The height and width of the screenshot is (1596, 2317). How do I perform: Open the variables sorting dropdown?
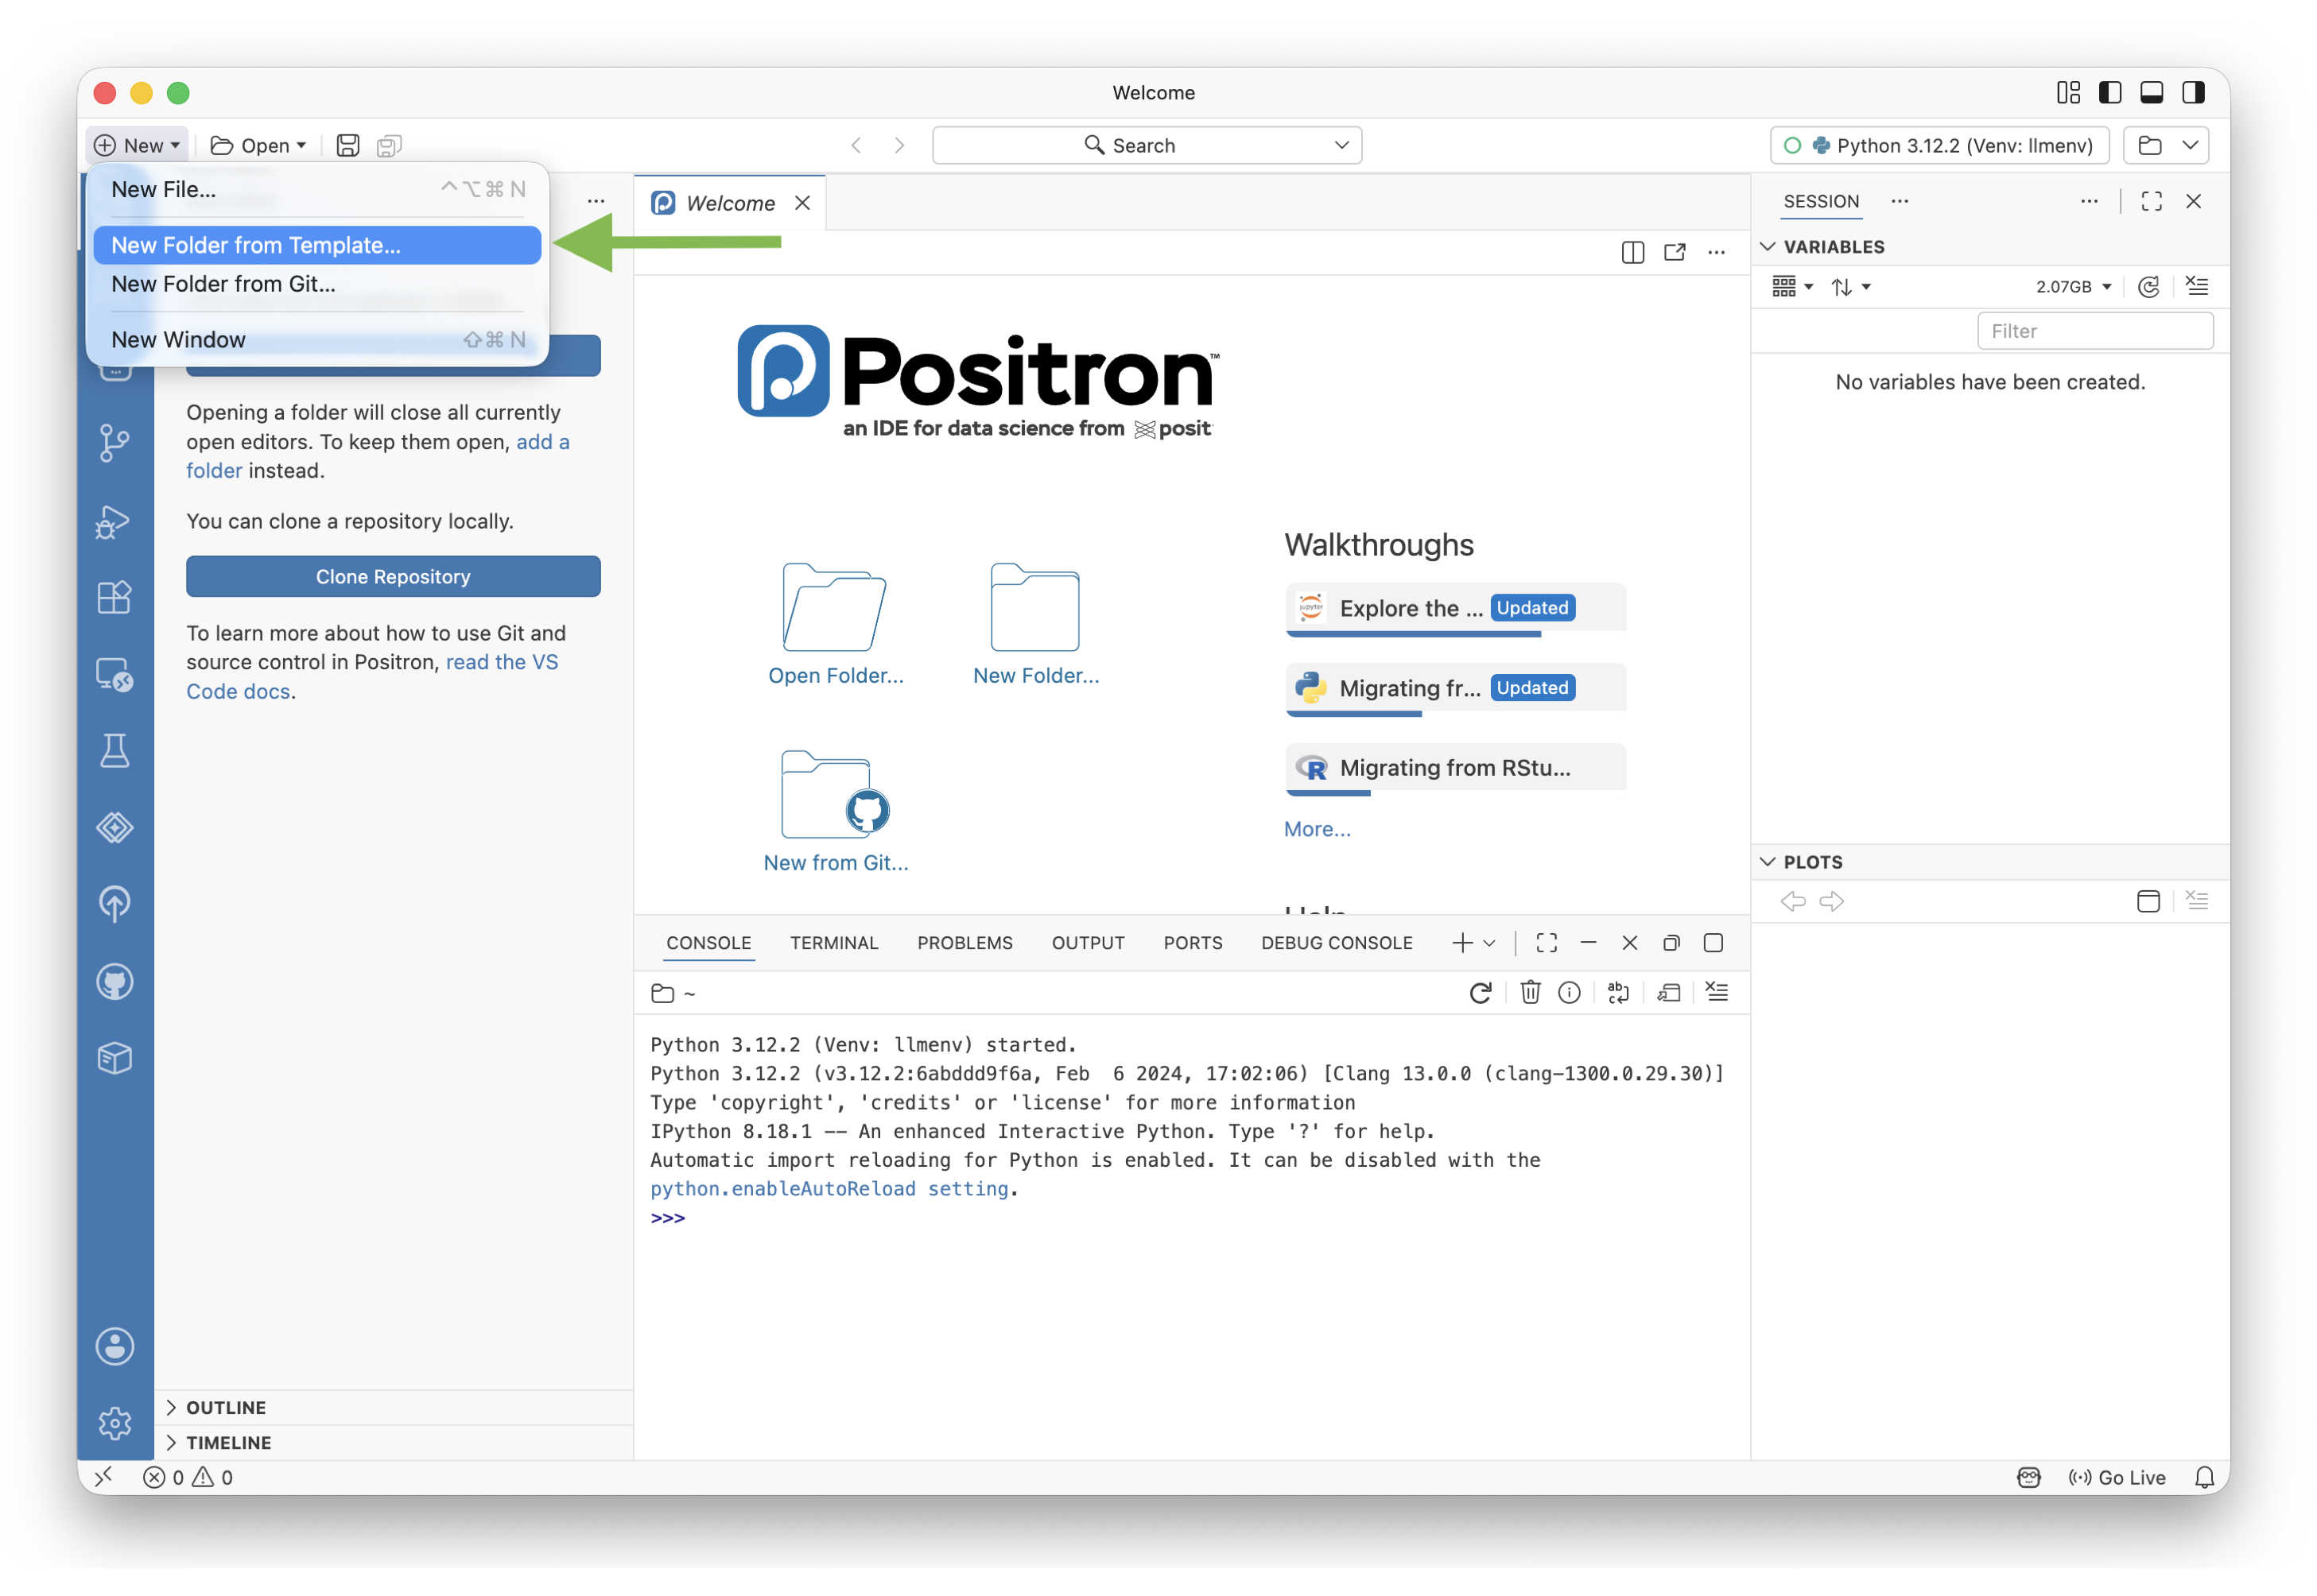pos(1849,287)
